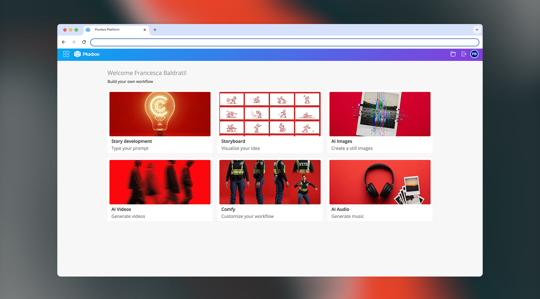
Task: Open the Storyboard sketches thumbnail
Action: click(x=270, y=114)
